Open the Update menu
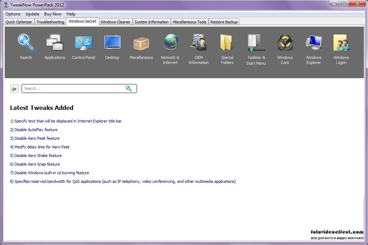Viewport: 368px width, 245px height. click(32, 14)
